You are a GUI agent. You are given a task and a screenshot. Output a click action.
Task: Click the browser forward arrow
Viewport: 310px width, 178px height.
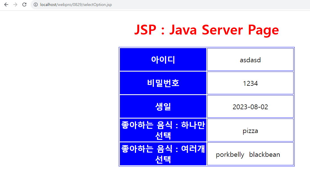[x=15, y=5]
